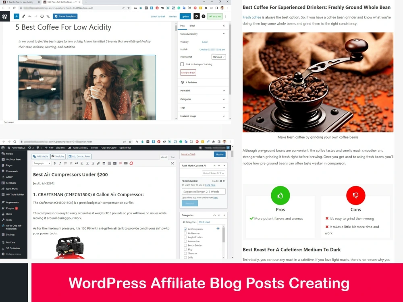Click the WordPress logo in block editor
Image resolution: width=403 pixels, height=302 pixels.
[x=4, y=16]
